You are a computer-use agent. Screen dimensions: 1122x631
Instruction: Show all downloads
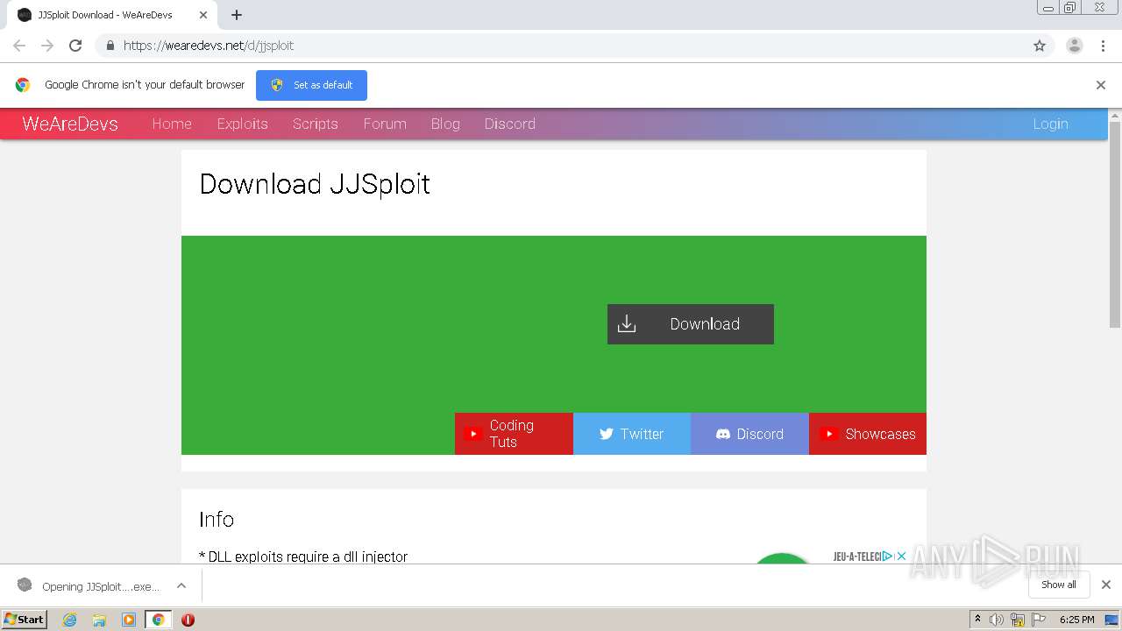1059,585
